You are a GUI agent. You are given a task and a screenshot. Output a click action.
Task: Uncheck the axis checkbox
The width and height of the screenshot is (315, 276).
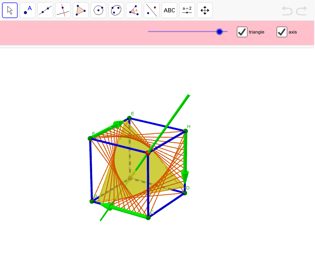pyautogui.click(x=282, y=32)
